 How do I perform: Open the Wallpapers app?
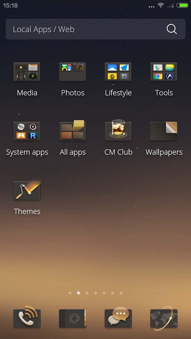(x=164, y=131)
